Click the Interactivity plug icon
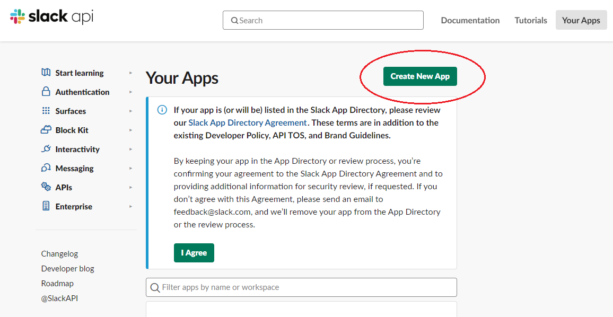Screen dimensions: 613x317 46,148
